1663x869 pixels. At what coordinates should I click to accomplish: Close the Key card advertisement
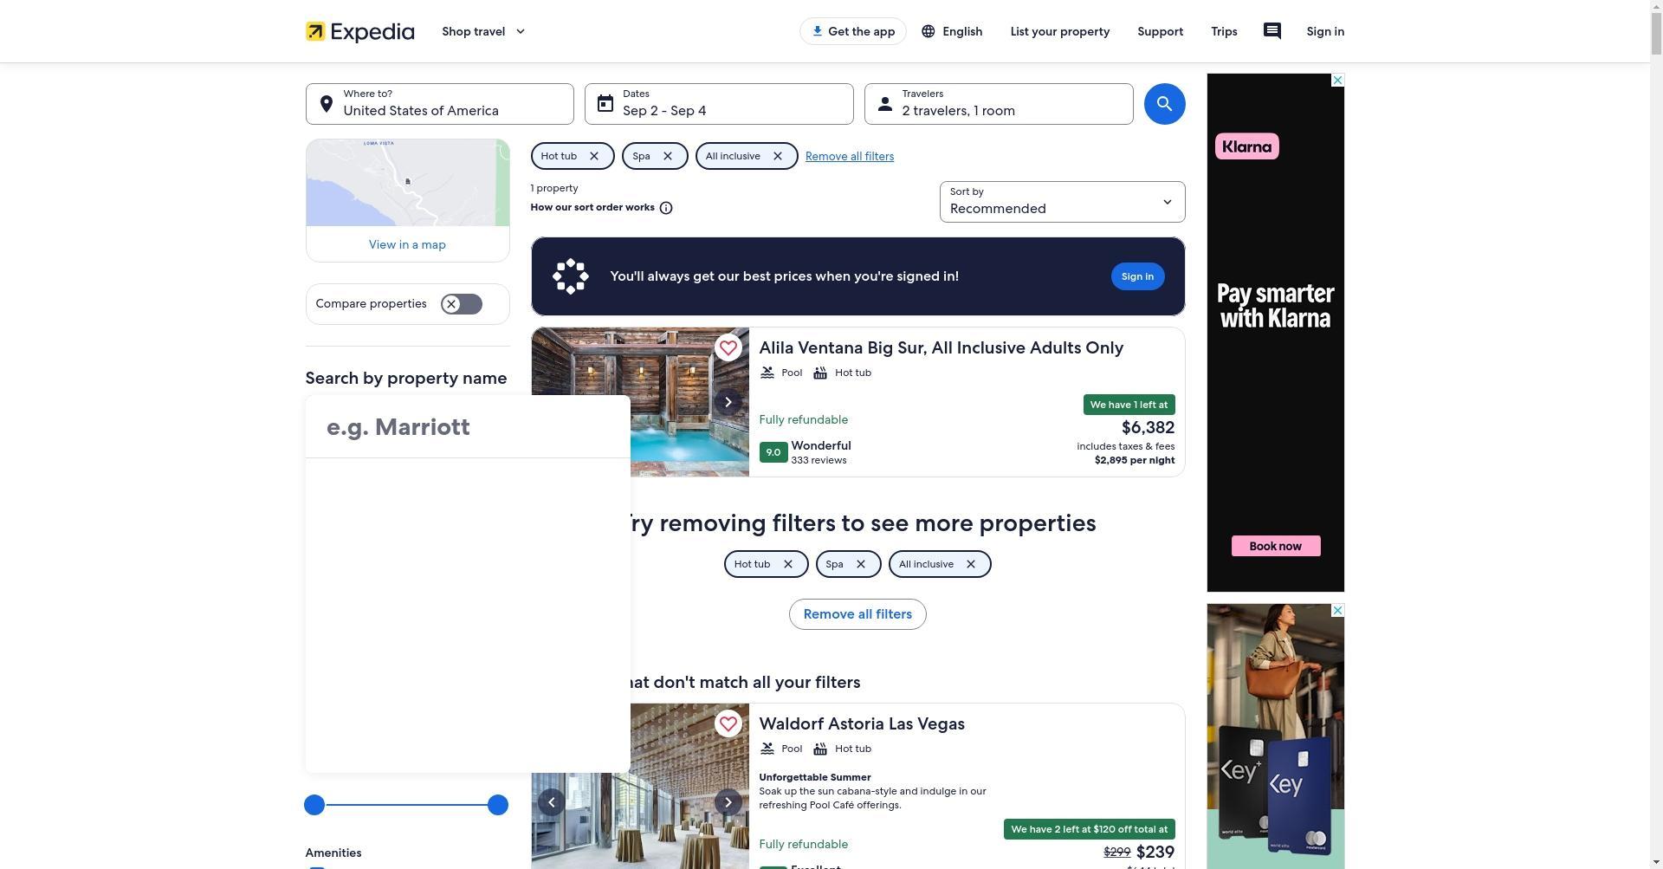click(1337, 611)
